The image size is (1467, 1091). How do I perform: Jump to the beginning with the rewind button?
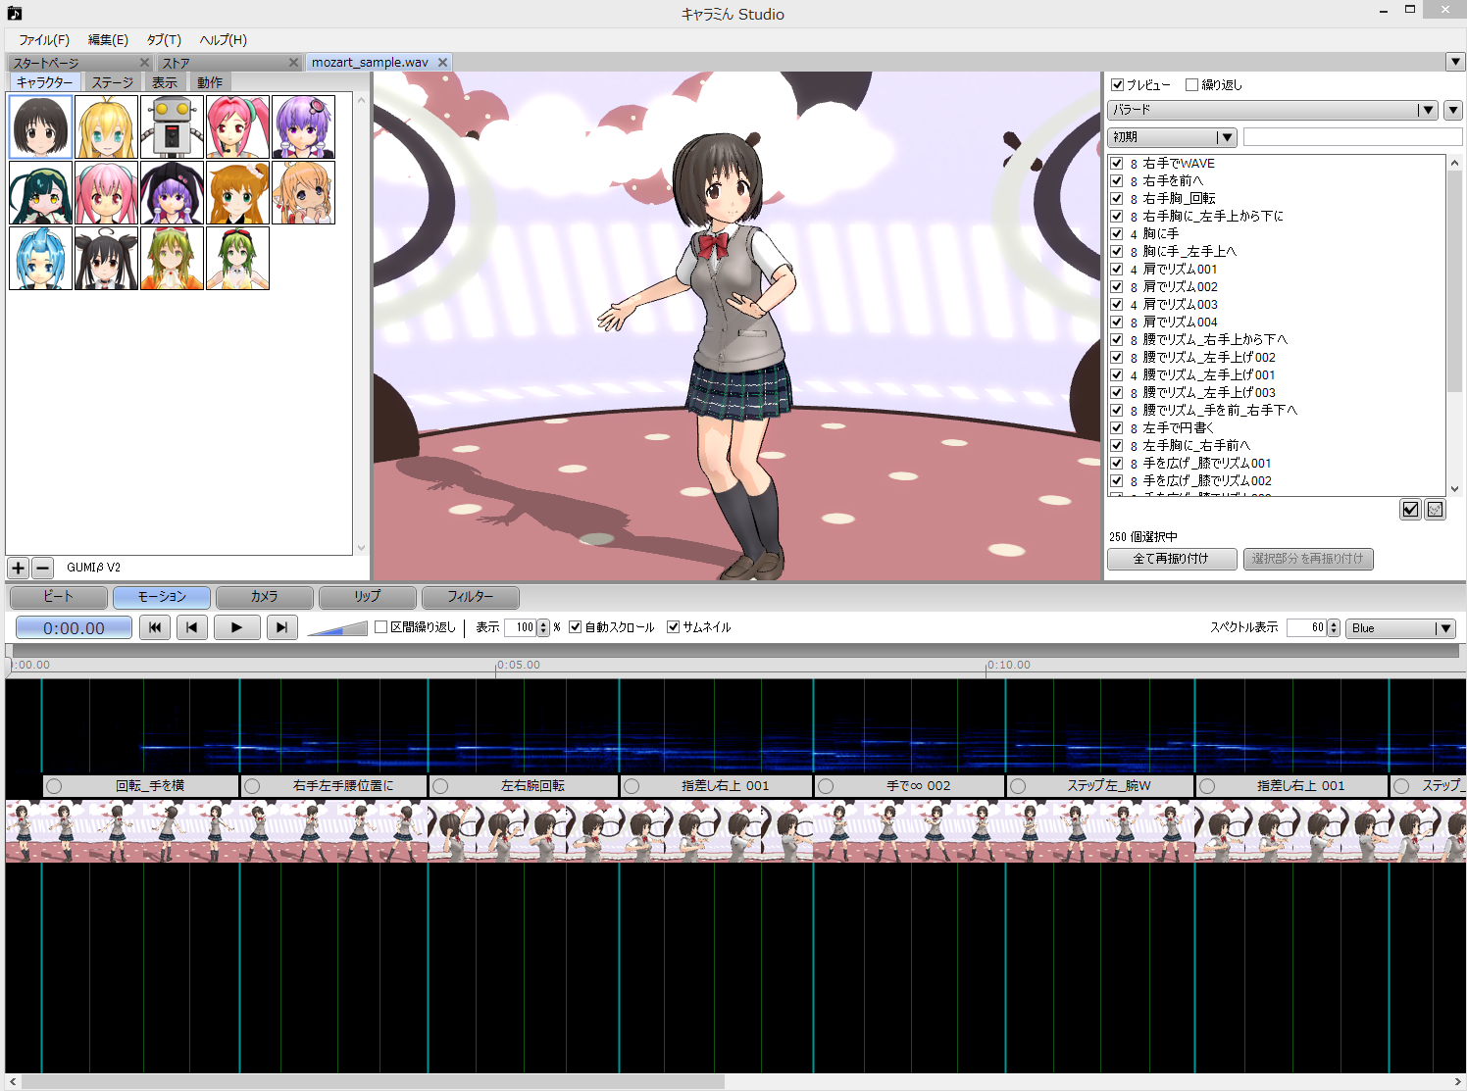pos(154,627)
